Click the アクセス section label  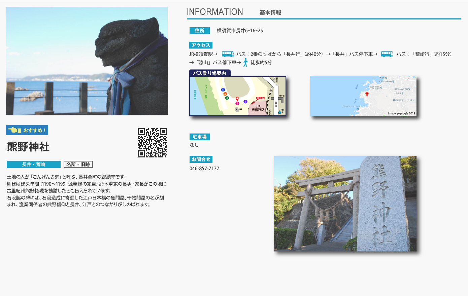tap(201, 45)
